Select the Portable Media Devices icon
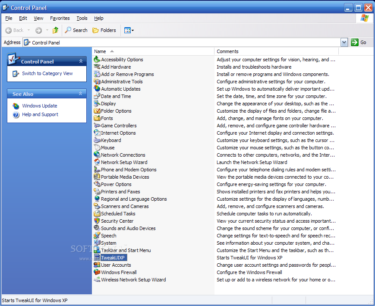375x306 pixels. pos(97,177)
